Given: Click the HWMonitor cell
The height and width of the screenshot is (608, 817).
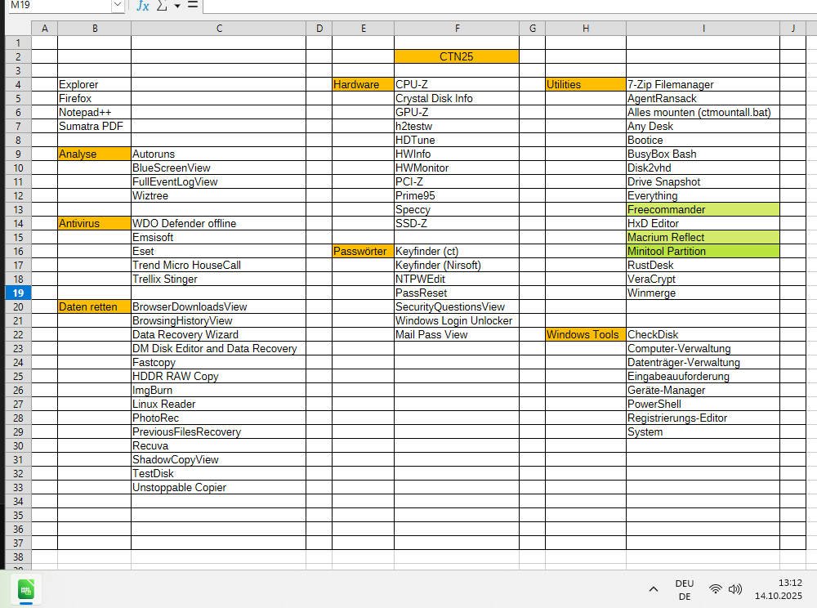Looking at the screenshot, I should tap(457, 168).
